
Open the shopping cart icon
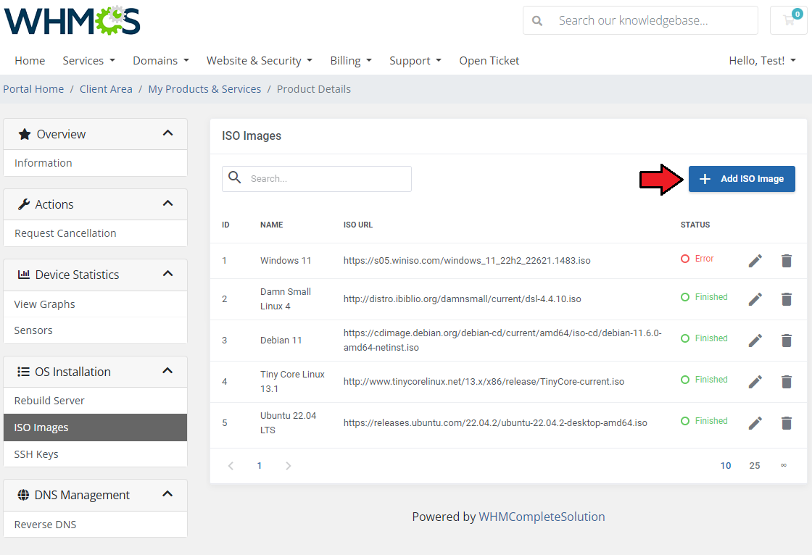(x=789, y=20)
